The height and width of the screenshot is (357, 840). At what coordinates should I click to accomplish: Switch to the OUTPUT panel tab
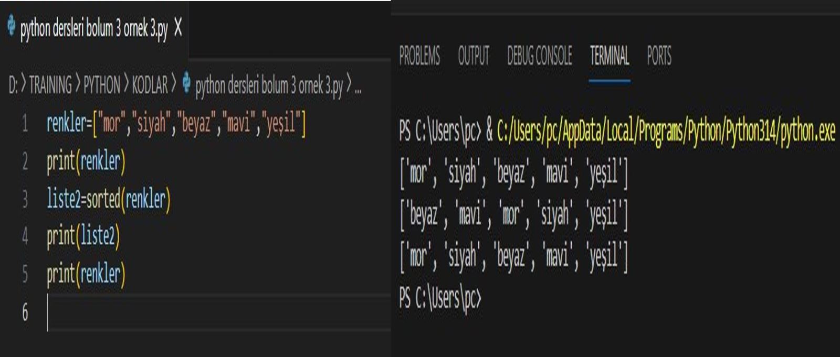point(473,56)
